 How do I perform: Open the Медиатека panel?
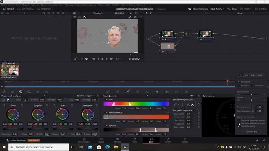click(x=44, y=9)
